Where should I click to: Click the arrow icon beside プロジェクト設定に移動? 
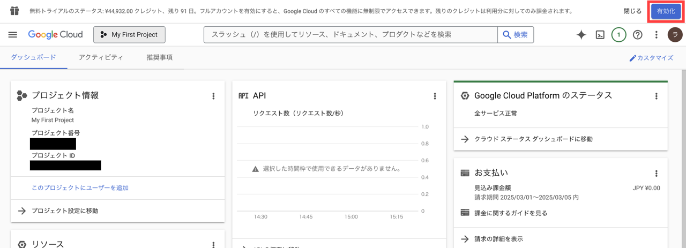click(22, 211)
